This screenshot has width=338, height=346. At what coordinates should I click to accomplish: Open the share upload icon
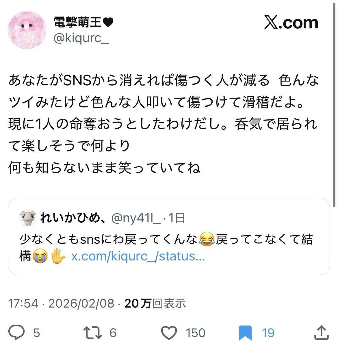pyautogui.click(x=322, y=332)
